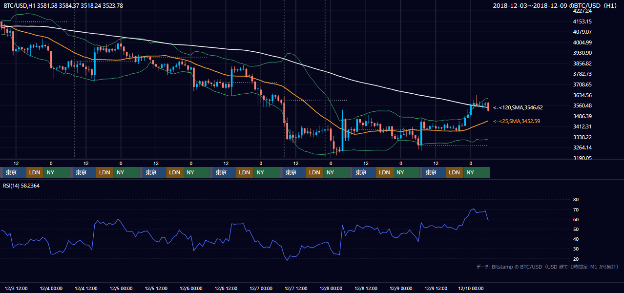Click the 120 SMA label 3546.62
Screen dimensions: 624x293
pos(518,107)
